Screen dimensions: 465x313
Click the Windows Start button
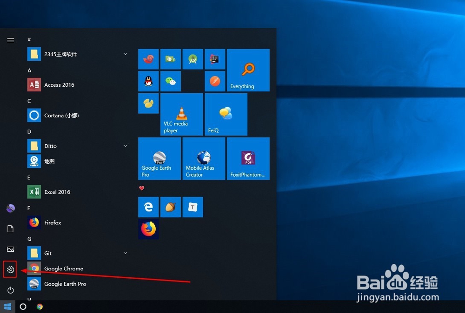click(7, 307)
